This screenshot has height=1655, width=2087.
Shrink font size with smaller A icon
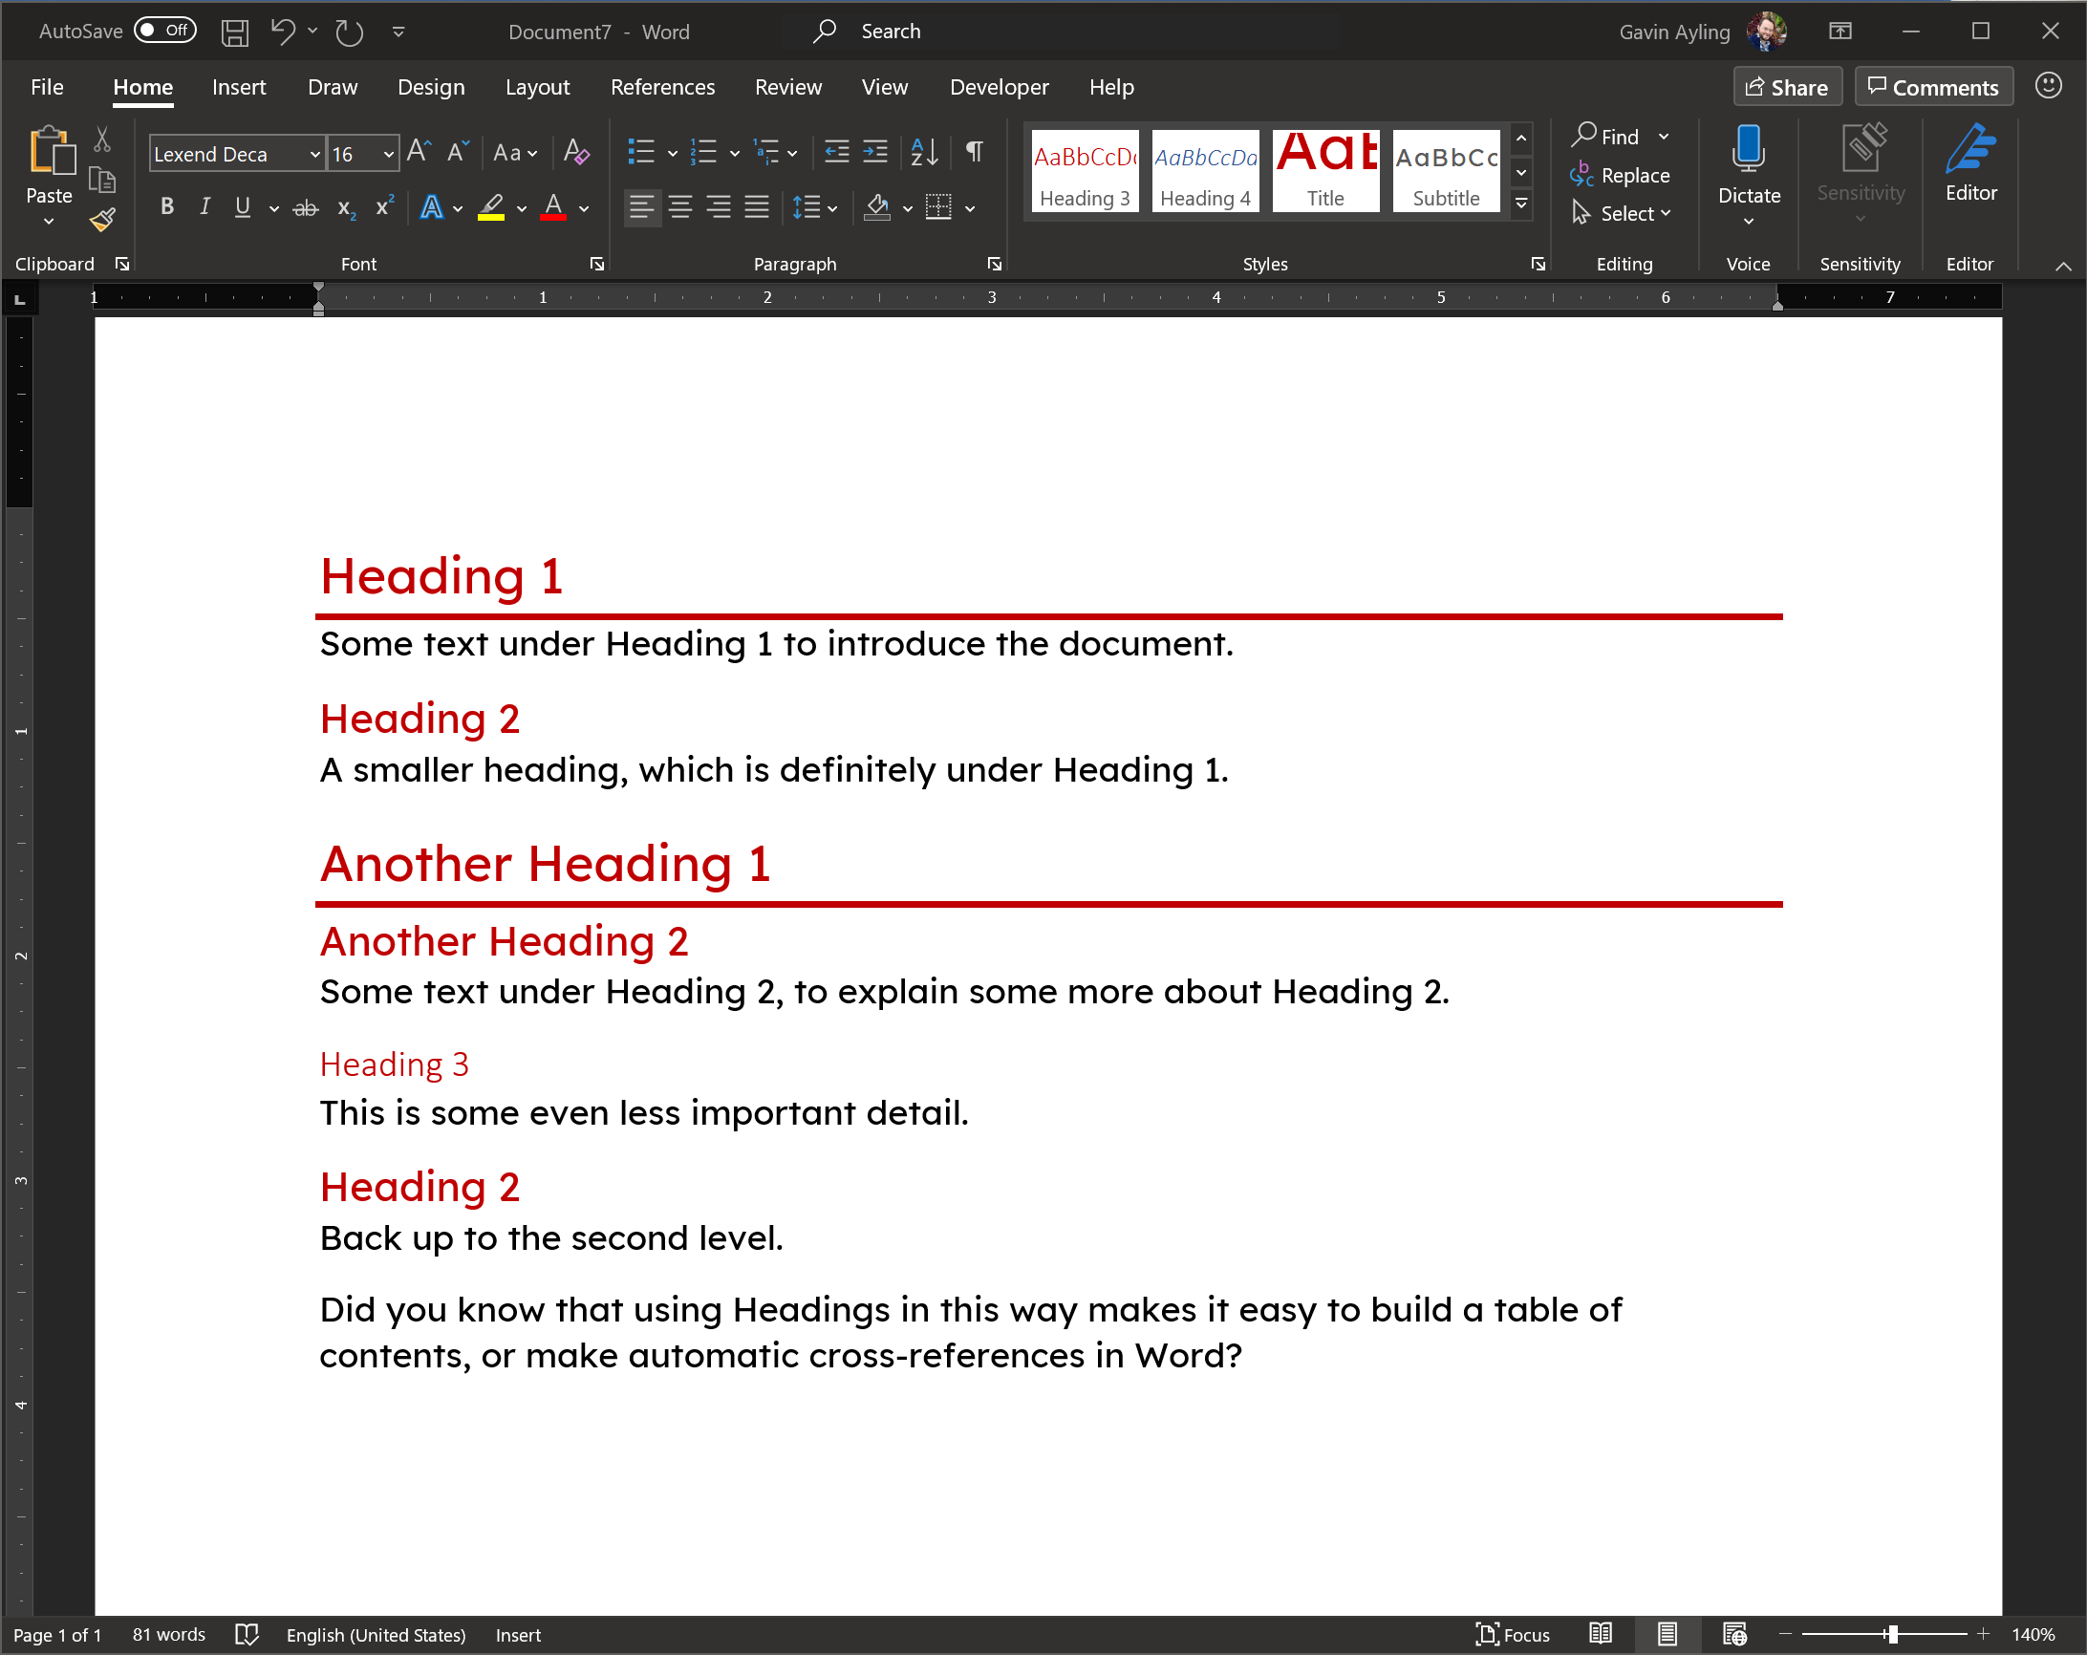[457, 152]
